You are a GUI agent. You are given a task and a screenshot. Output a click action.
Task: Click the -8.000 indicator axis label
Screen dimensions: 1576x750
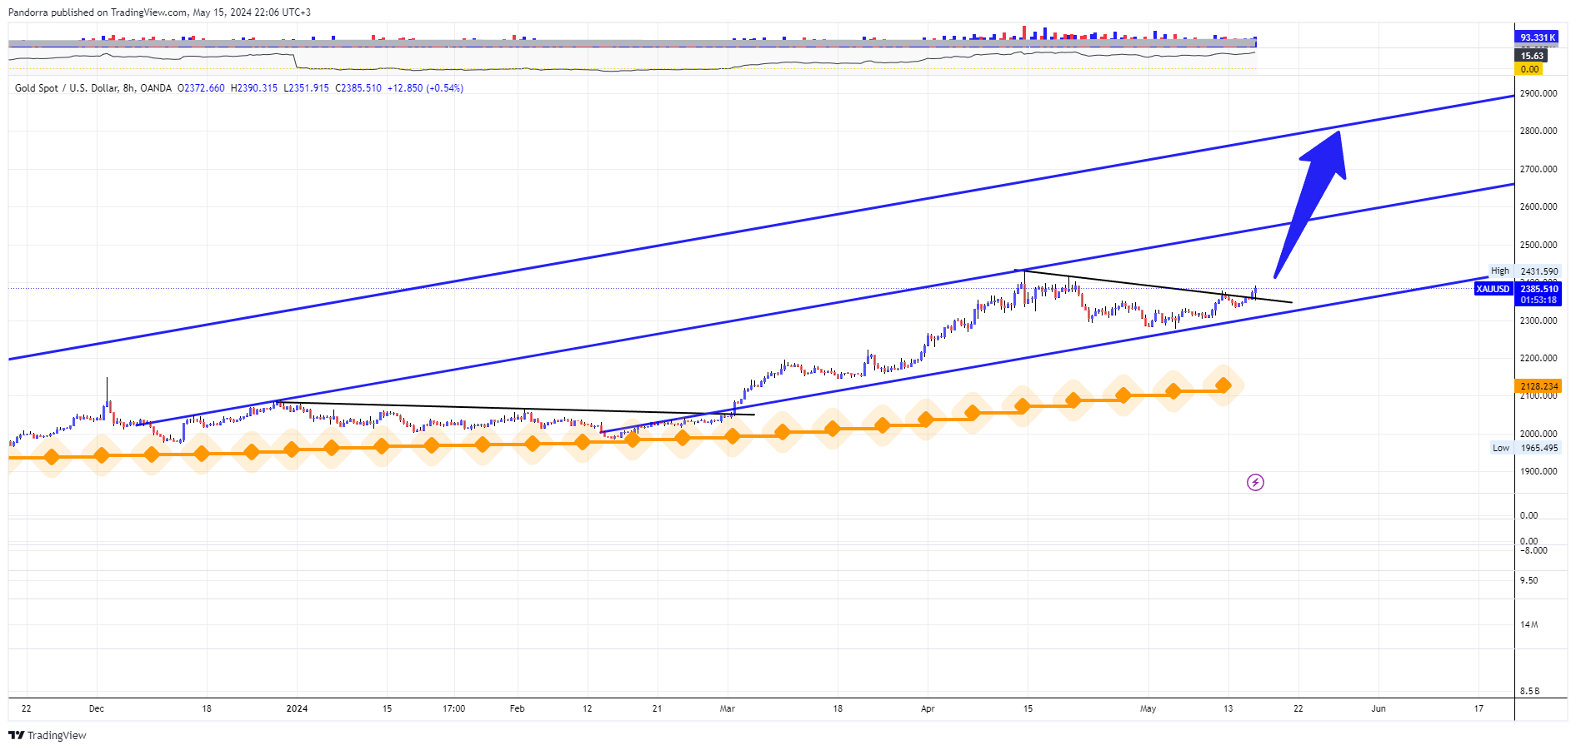[x=1533, y=550]
